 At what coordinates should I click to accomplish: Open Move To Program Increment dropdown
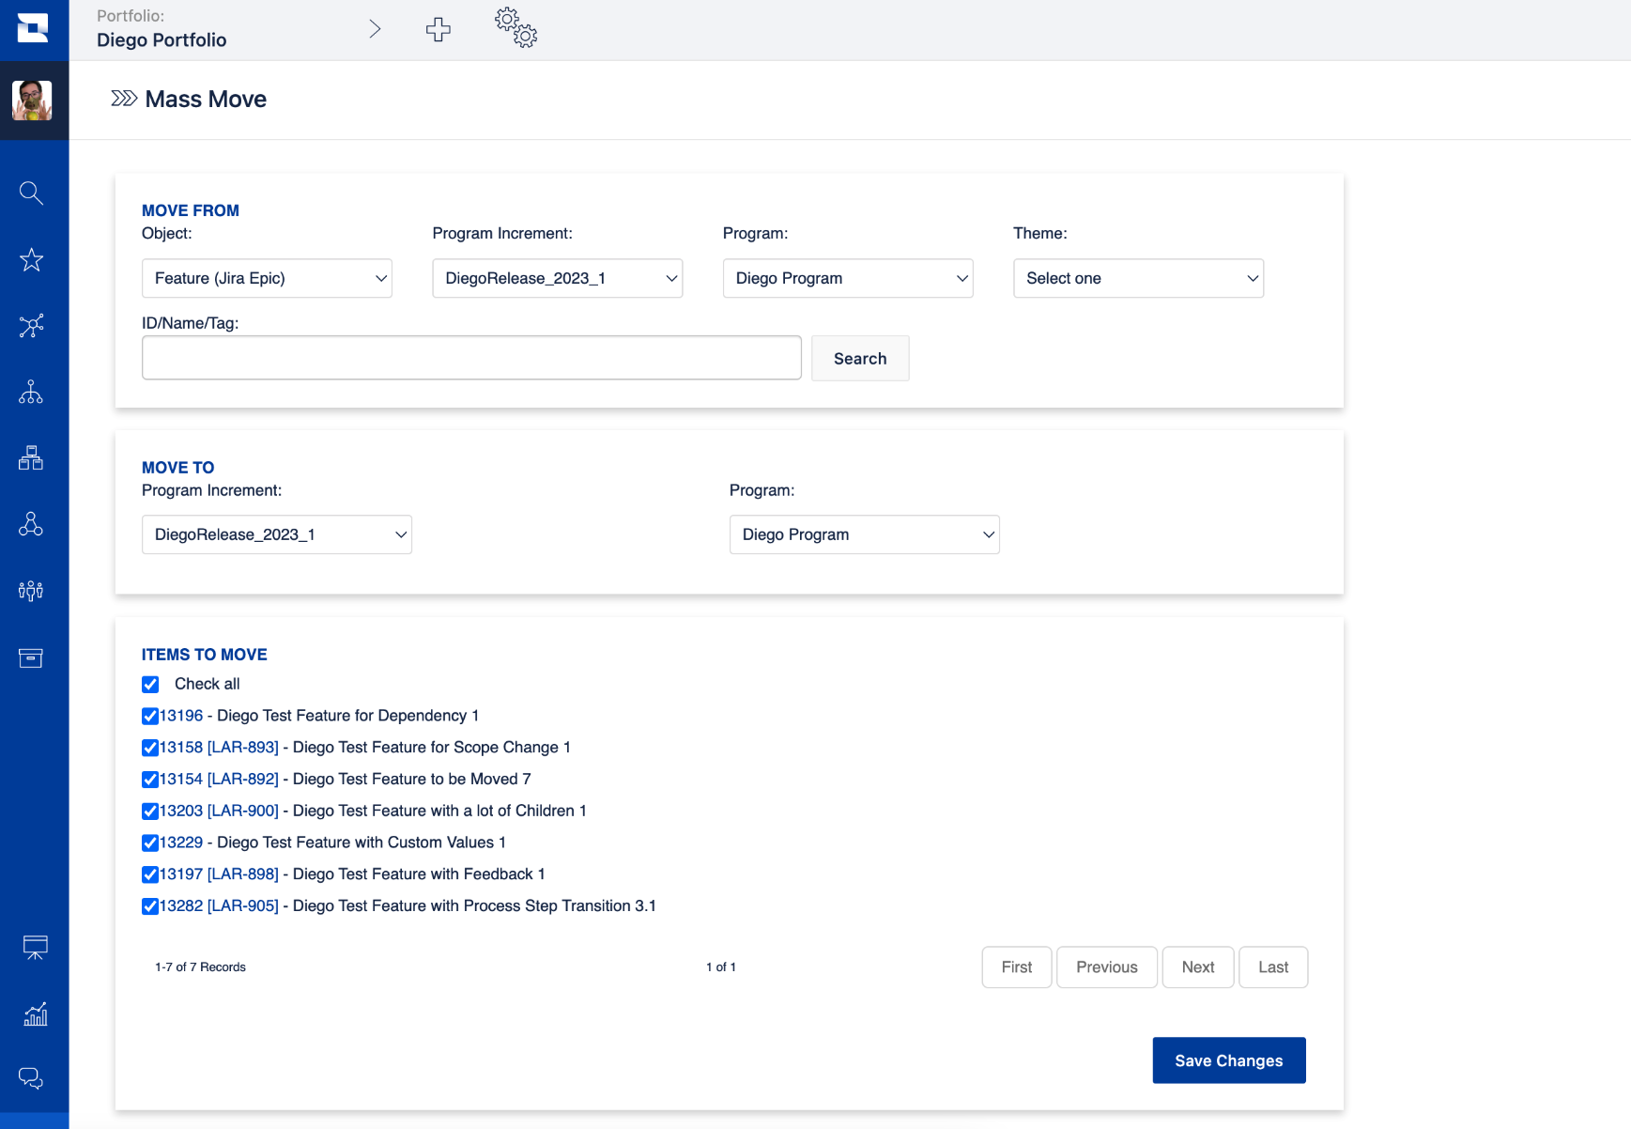point(277,534)
